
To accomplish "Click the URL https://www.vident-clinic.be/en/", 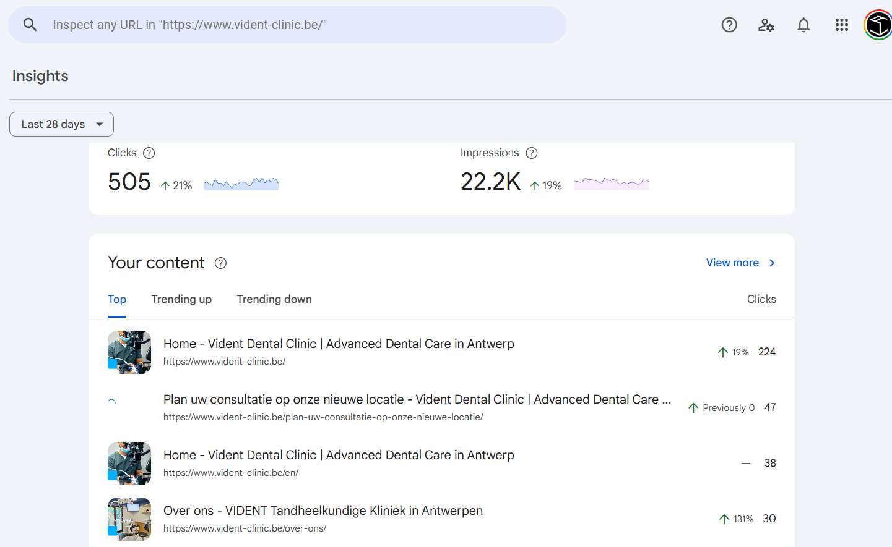I will coord(231,473).
